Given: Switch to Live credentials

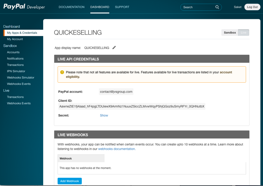Looking at the screenshot, I should (244, 33).
